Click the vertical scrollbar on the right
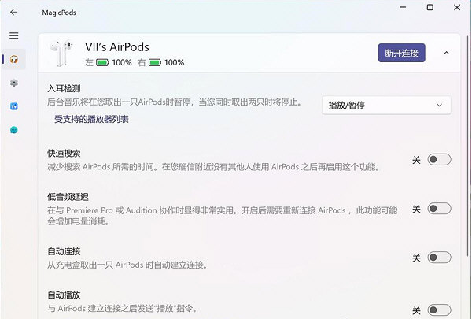The height and width of the screenshot is (319, 472). click(469, 145)
